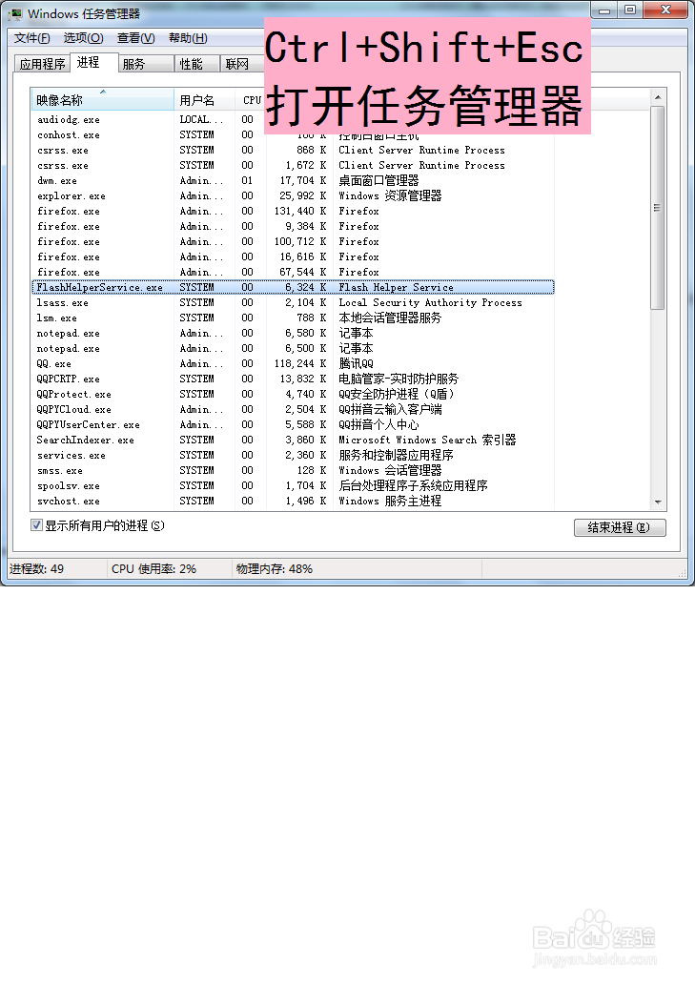Open the 文件(F) menu
695x984 pixels.
coord(32,38)
